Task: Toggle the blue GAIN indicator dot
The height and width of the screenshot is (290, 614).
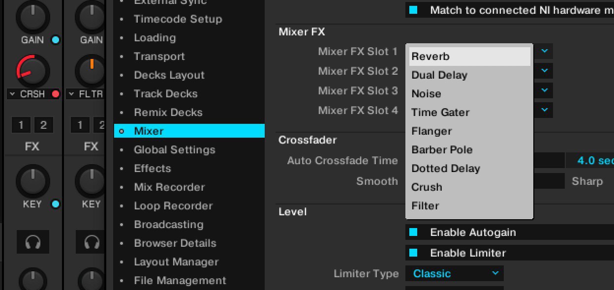Action: pyautogui.click(x=56, y=40)
